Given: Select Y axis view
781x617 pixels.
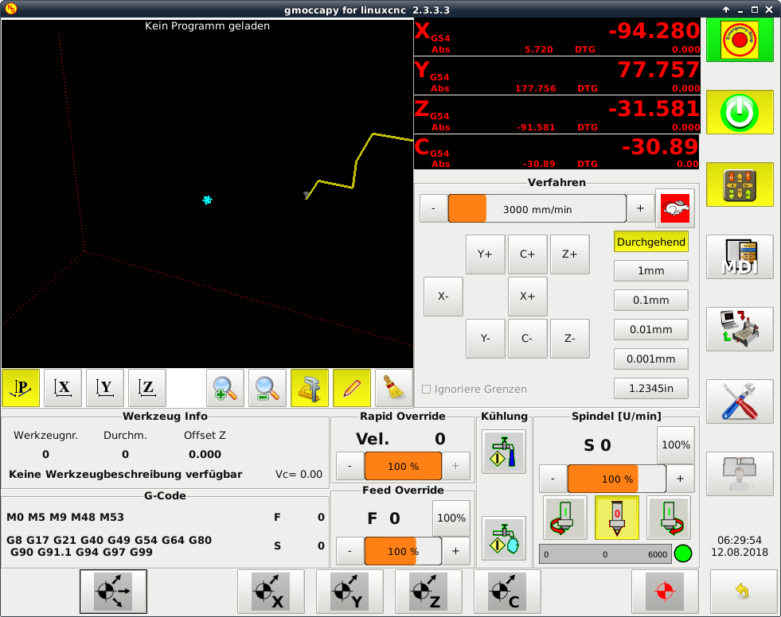Looking at the screenshot, I should pyautogui.click(x=105, y=388).
